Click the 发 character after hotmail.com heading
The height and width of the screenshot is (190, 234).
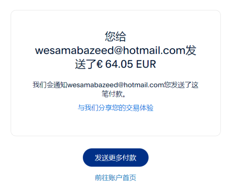[x=191, y=50]
